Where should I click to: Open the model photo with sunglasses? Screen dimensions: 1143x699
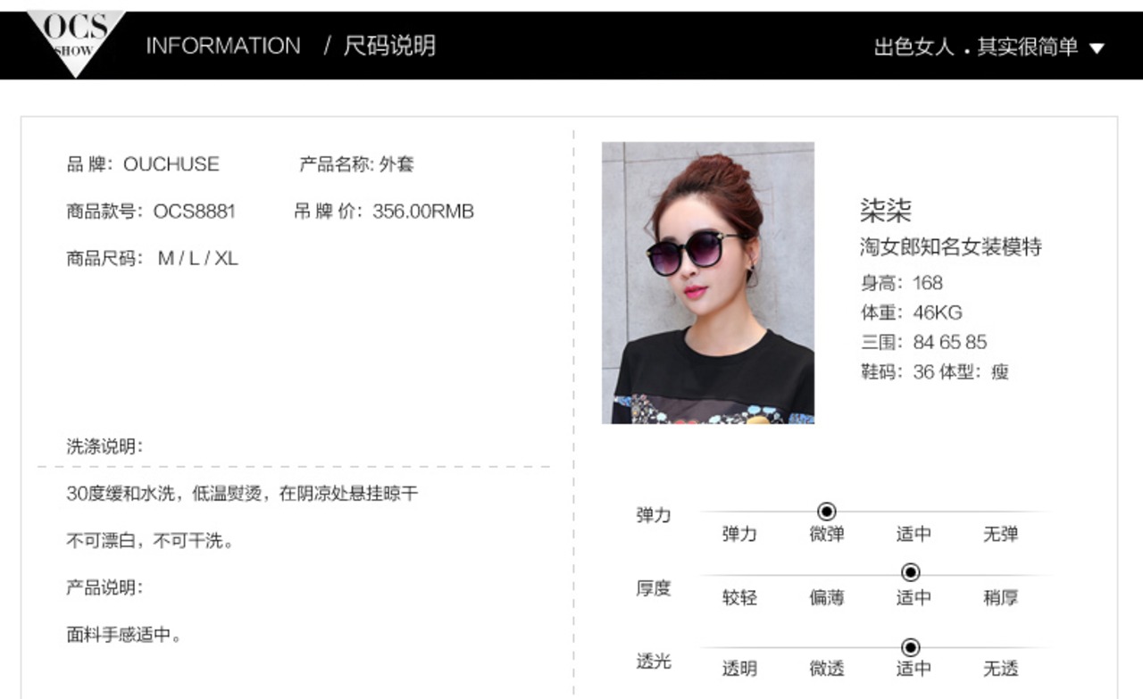[708, 282]
